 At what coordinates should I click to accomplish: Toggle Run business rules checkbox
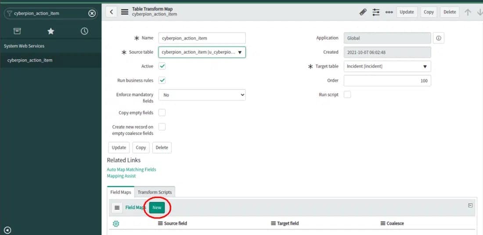[x=162, y=80]
